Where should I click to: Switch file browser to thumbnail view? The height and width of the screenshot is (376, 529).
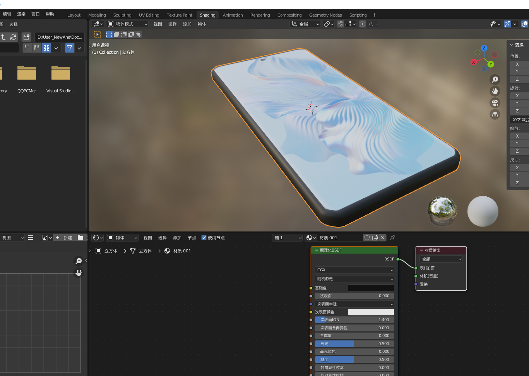pyautogui.click(x=46, y=48)
